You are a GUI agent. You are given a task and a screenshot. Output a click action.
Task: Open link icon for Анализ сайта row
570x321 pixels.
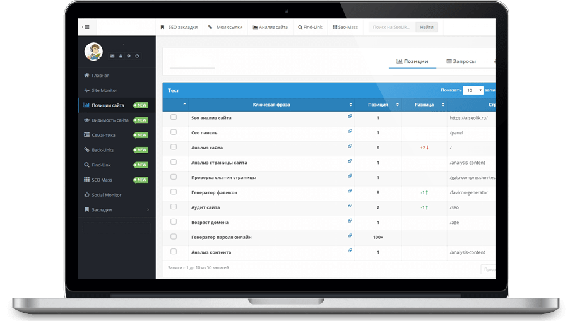[350, 146]
